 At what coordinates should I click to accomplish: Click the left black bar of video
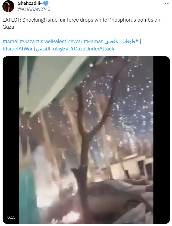click(11, 140)
